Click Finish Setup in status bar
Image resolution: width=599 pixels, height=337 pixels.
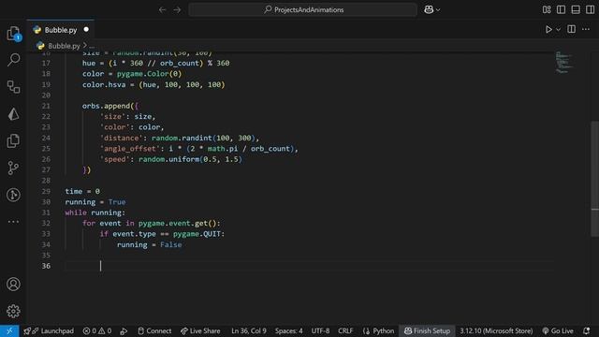click(x=427, y=330)
